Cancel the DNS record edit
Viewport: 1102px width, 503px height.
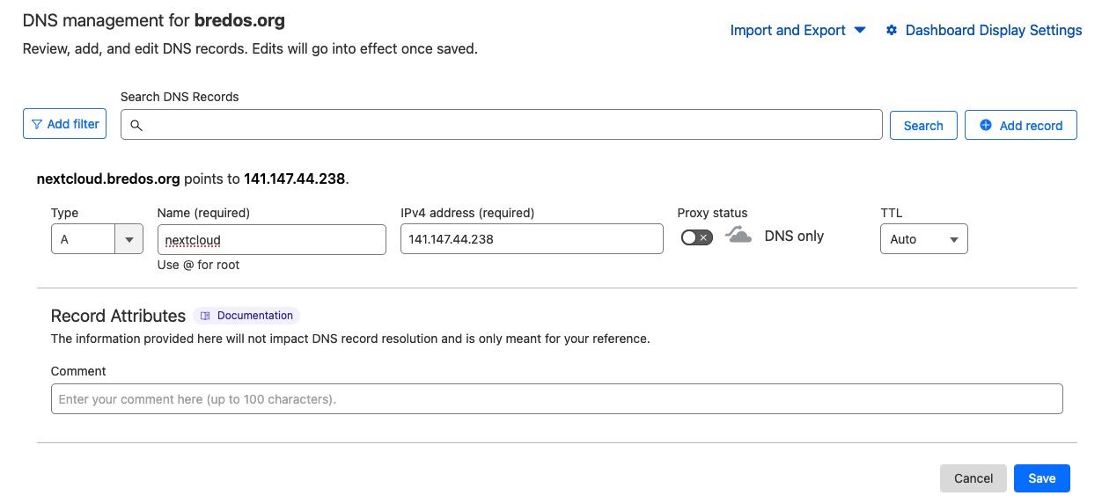(973, 478)
